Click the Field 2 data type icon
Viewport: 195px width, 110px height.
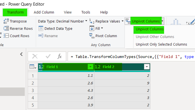(97, 67)
